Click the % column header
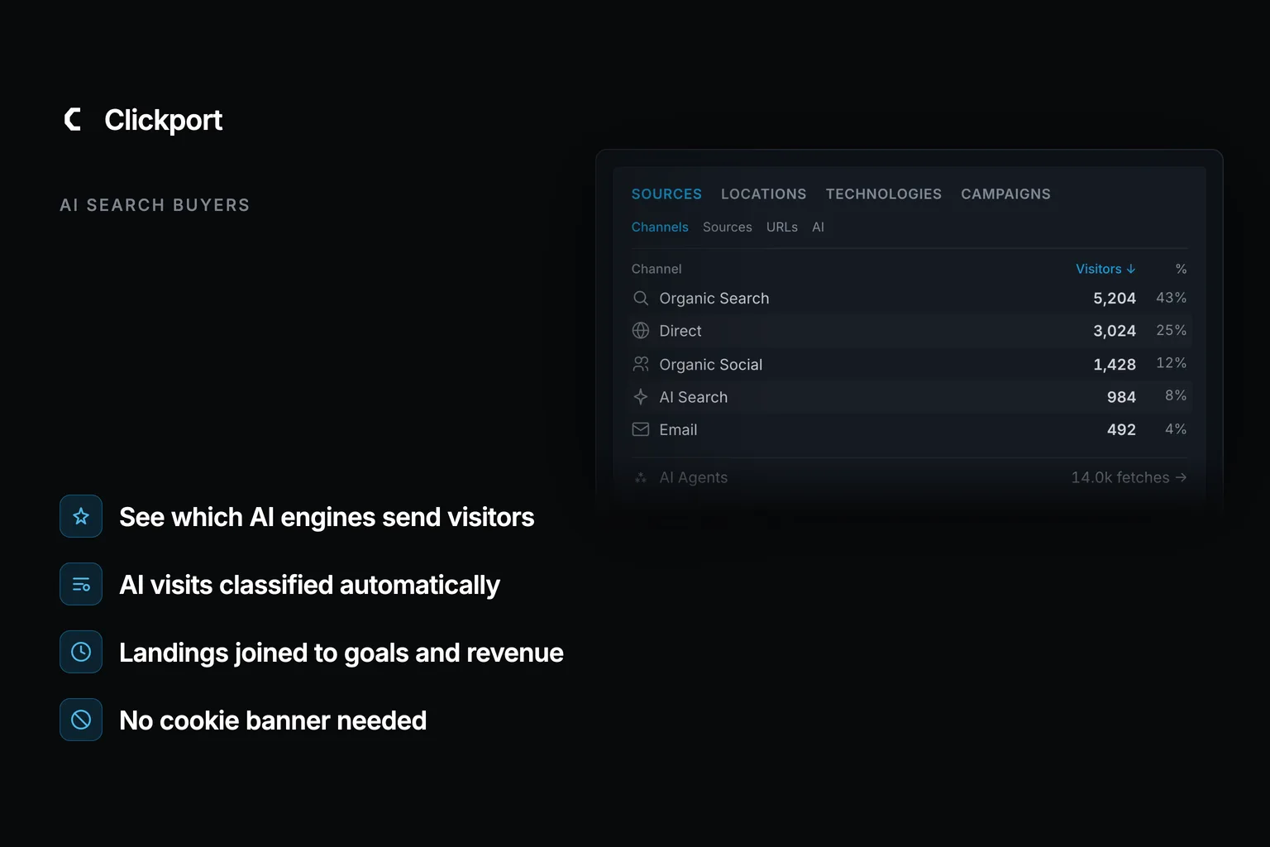 point(1181,269)
